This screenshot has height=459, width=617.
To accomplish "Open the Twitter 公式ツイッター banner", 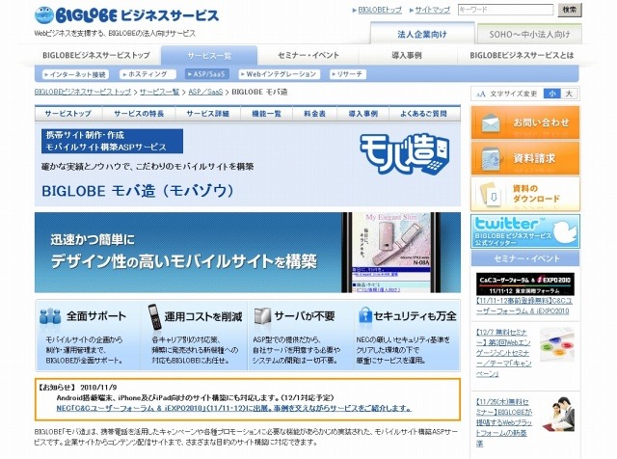I will pos(525,231).
